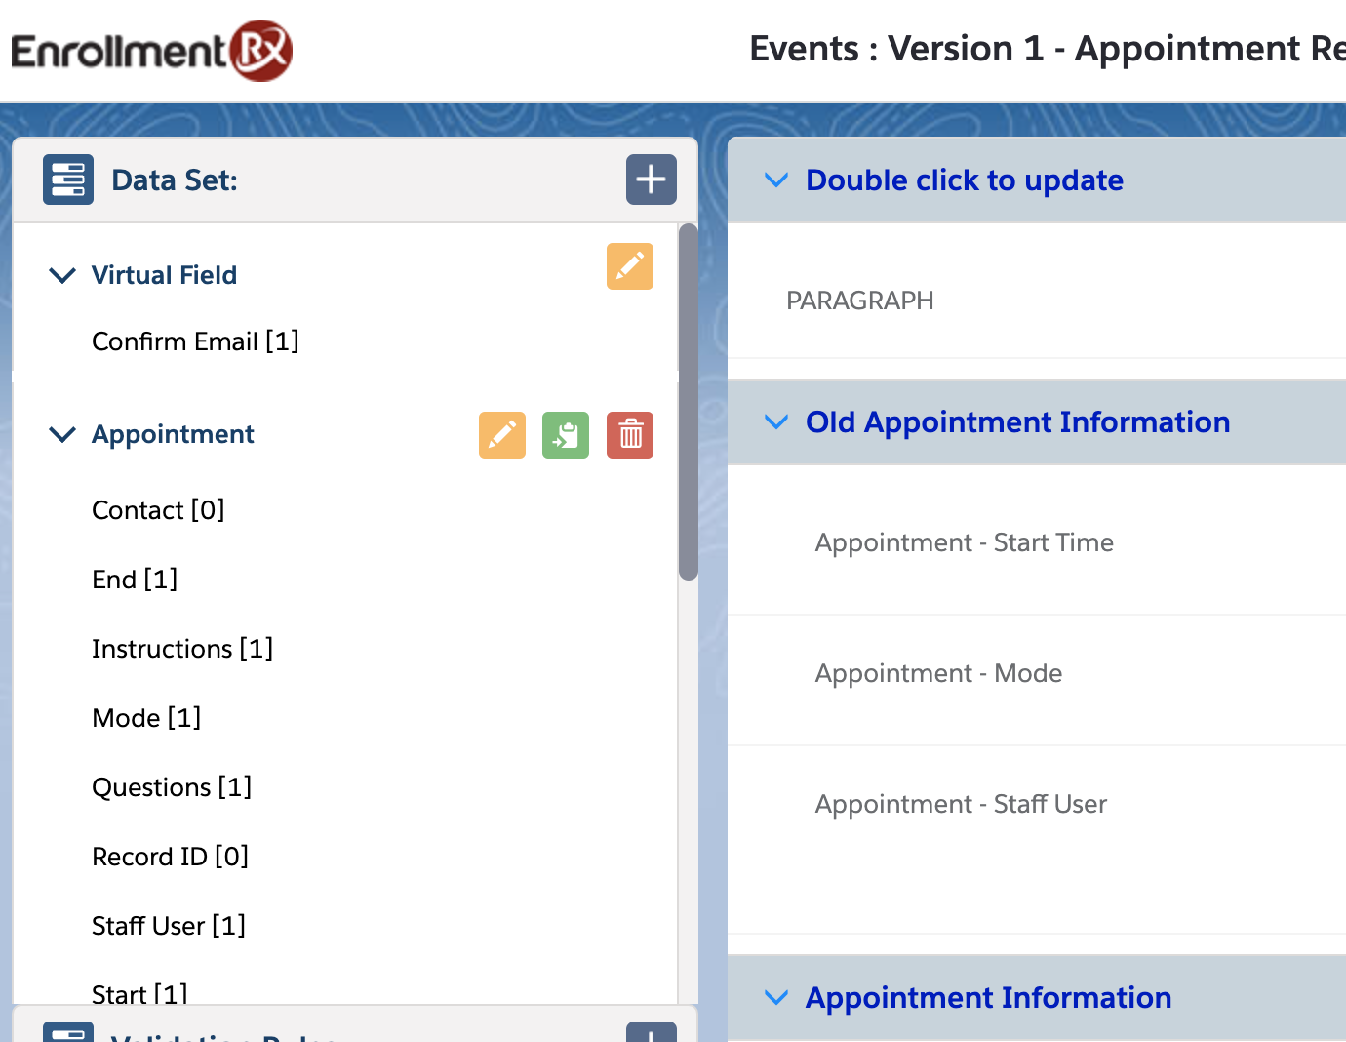Edit the Appointment object with pencil icon
The width and height of the screenshot is (1346, 1042).
(501, 434)
